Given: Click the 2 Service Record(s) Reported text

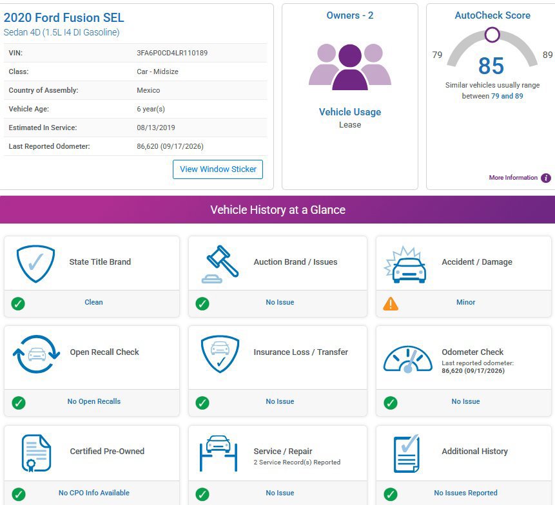Looking at the screenshot, I should (297, 462).
